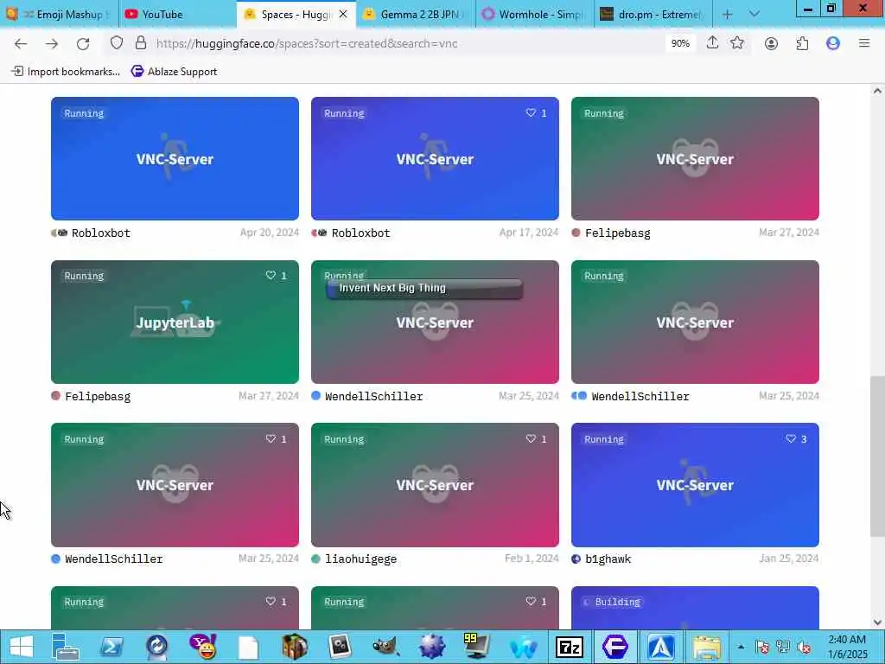Open liaohuigege VNC-Server space card
Viewport: 885px width, 664px height.
pos(436,485)
